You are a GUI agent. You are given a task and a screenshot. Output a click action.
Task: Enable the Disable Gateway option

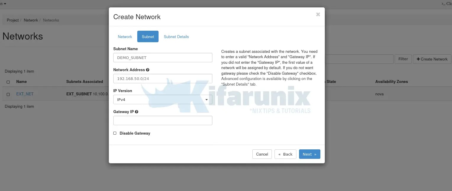(115, 133)
